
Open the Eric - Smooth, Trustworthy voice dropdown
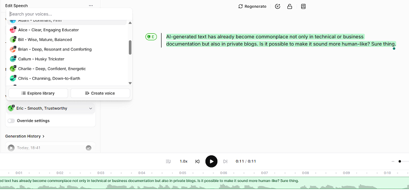(51, 108)
